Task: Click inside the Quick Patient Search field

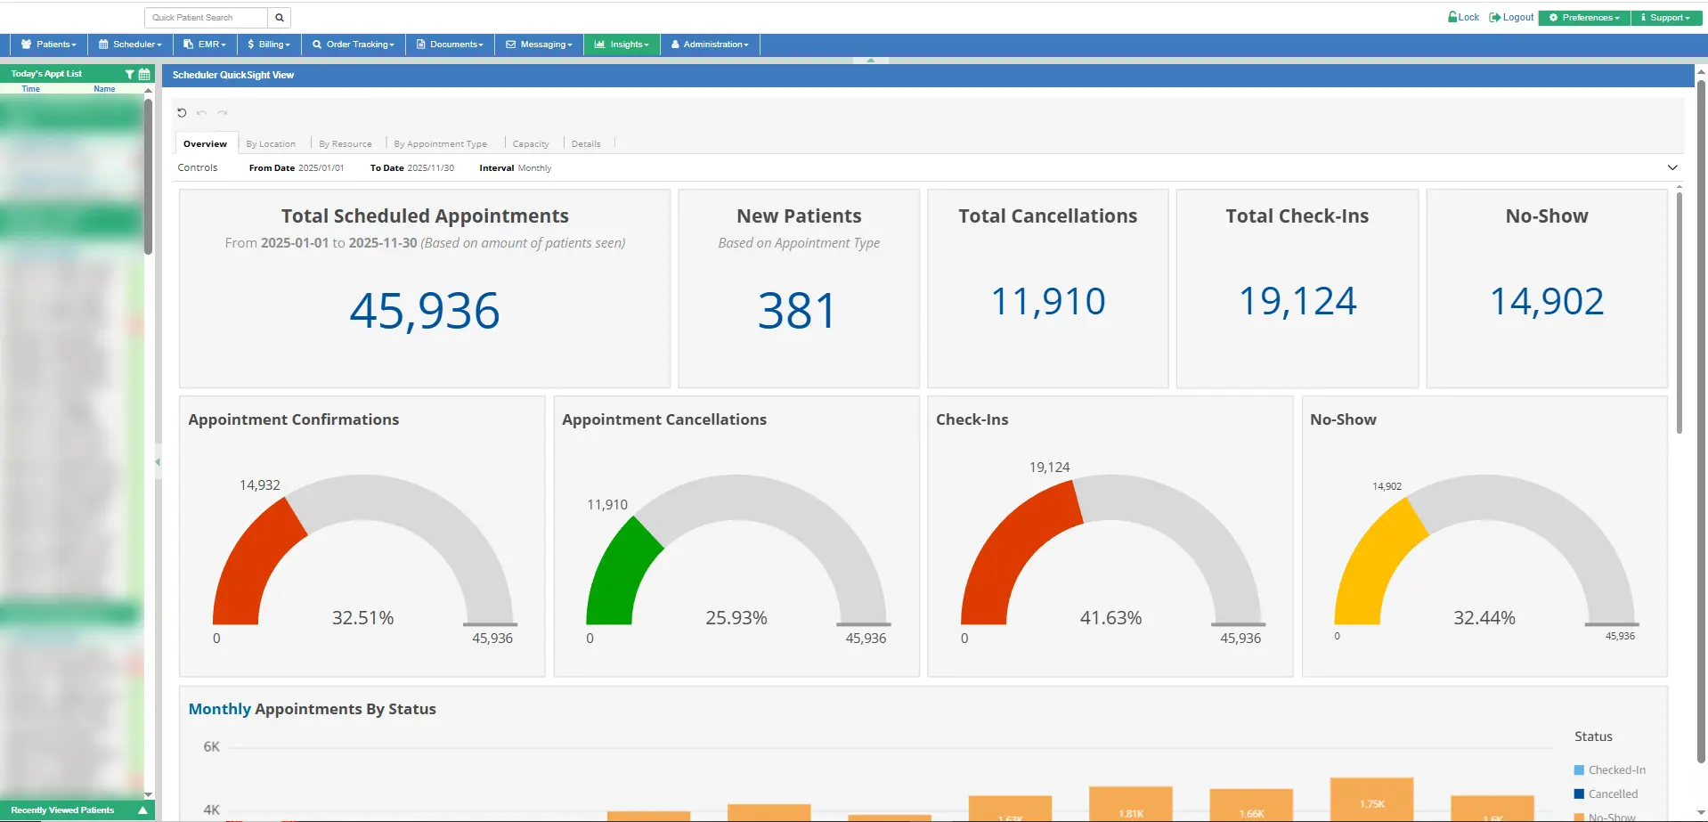Action: (203, 17)
